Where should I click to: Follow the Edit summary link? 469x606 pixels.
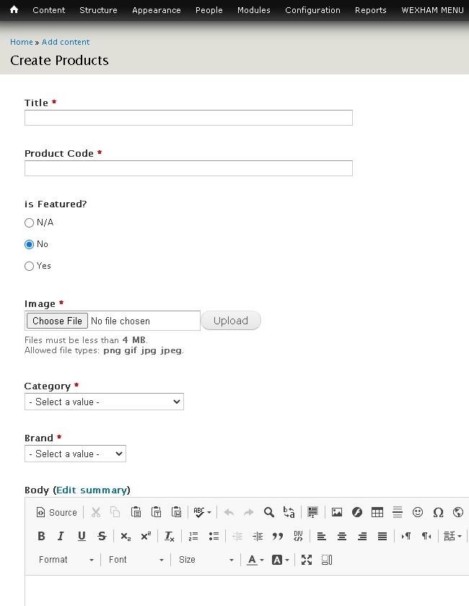coord(92,490)
